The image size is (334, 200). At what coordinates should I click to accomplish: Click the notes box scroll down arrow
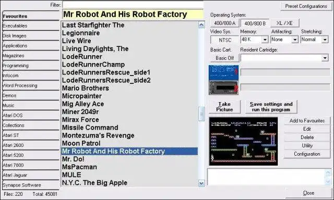coord(328,181)
